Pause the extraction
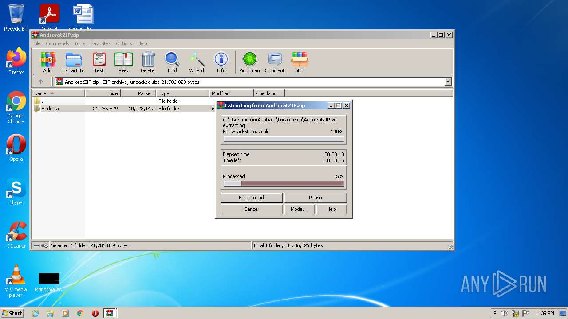The image size is (568, 319). pos(316,198)
